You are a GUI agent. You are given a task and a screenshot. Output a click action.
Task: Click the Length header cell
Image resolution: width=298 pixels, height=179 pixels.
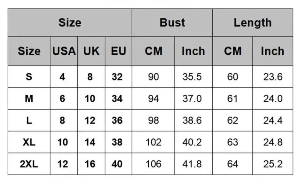pos(252,23)
